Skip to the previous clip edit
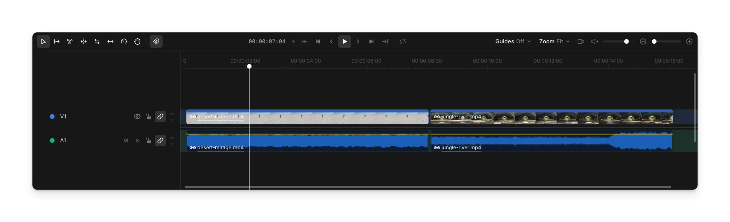 318,41
